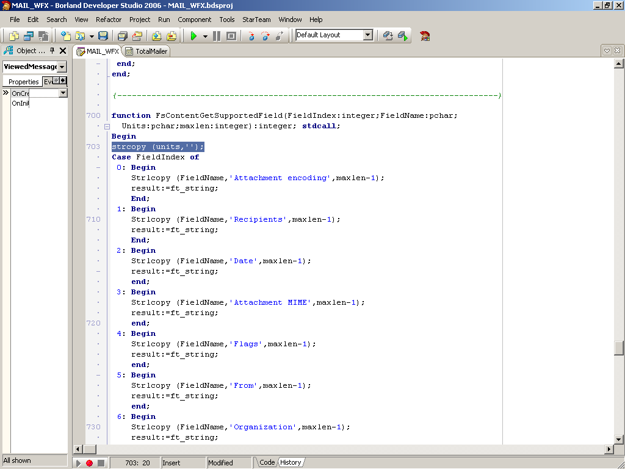The image size is (625, 469).
Task: Open the Project menu
Action: click(140, 20)
